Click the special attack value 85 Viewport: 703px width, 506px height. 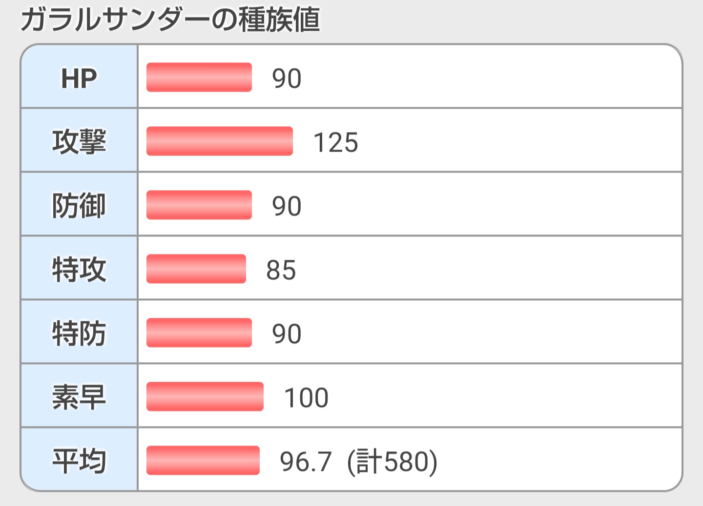pos(281,271)
